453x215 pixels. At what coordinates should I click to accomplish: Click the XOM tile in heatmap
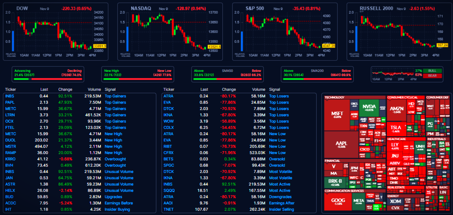pos(395,201)
